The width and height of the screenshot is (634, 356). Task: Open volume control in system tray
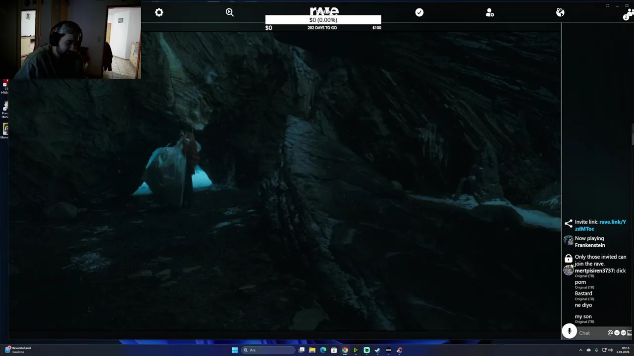point(610,350)
